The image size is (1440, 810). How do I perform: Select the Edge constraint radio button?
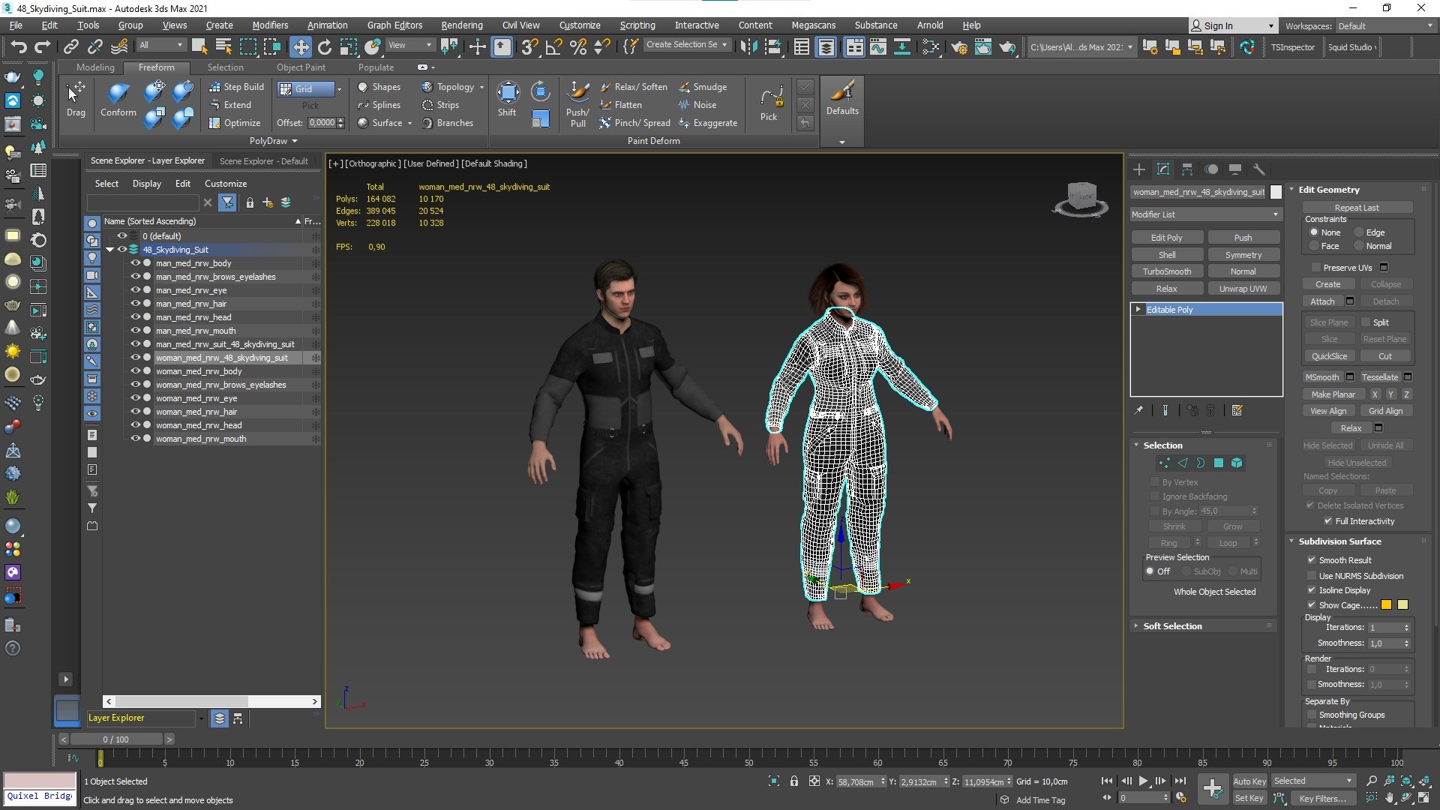(x=1359, y=232)
